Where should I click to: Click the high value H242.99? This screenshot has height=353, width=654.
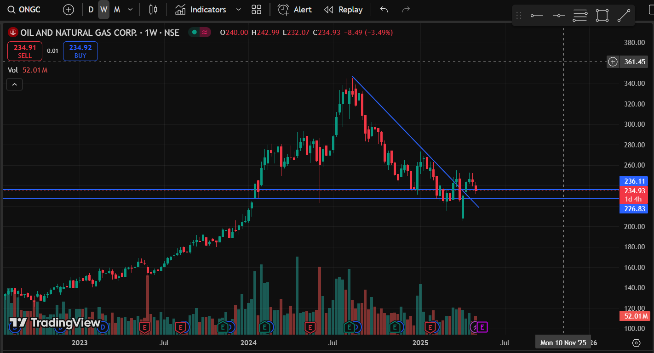[x=265, y=33]
